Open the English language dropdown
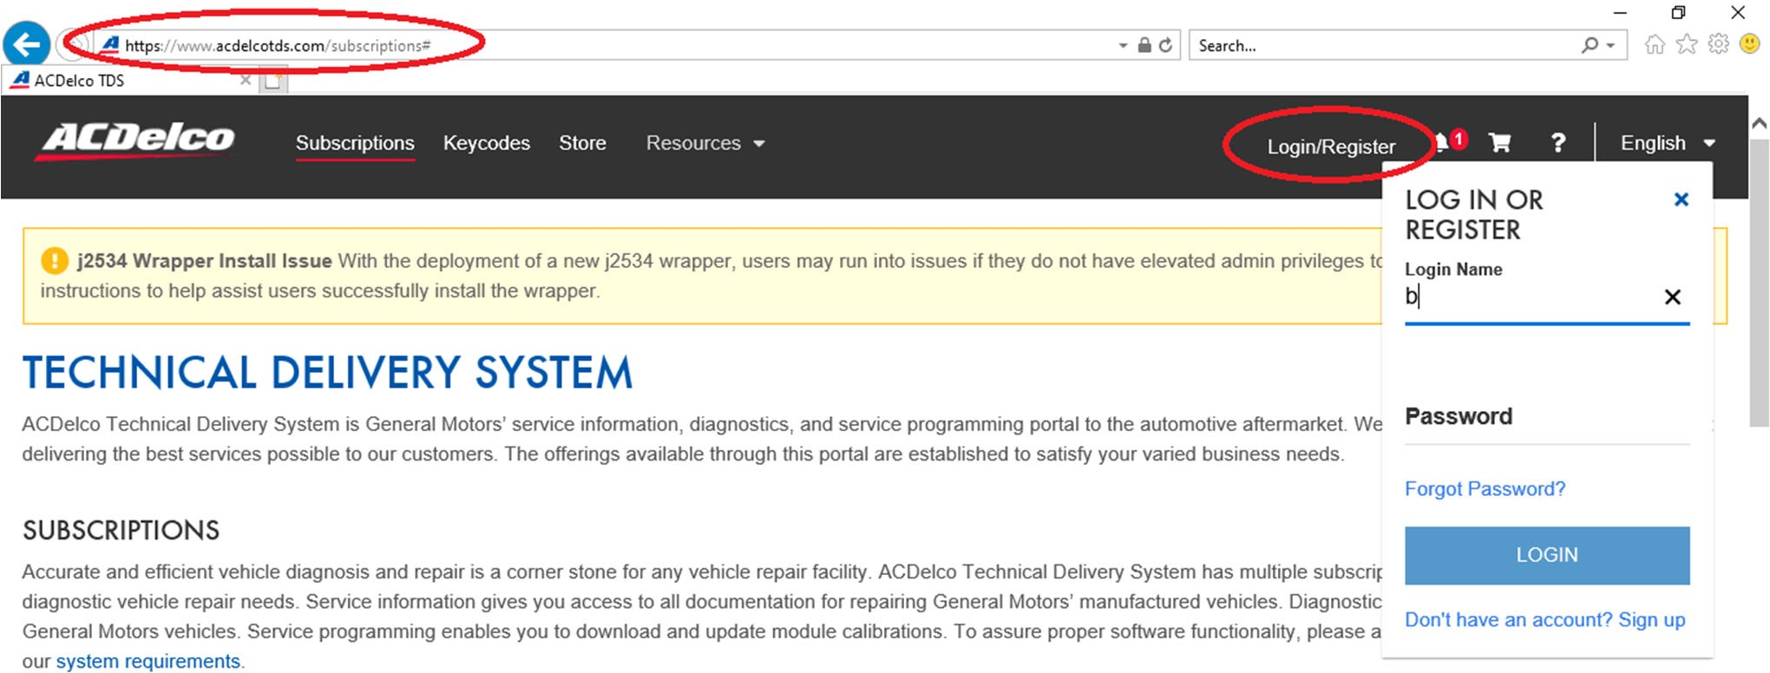1770x673 pixels. (x=1668, y=143)
